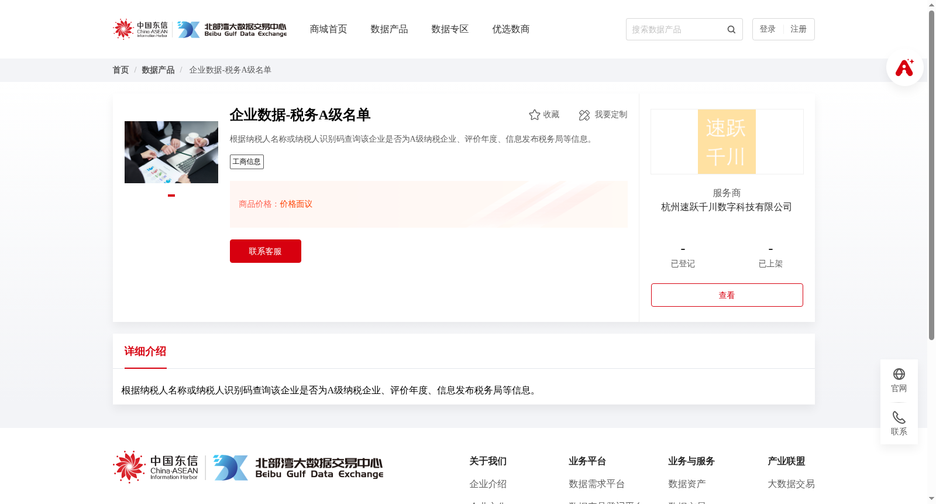Click the red carousel indicator under thumbnail
Screen dimensions: 936x504
[171, 196]
